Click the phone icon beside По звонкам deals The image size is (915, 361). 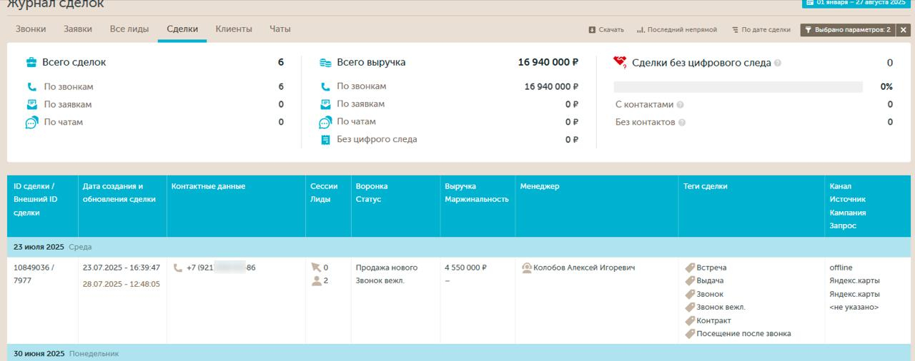[31, 87]
